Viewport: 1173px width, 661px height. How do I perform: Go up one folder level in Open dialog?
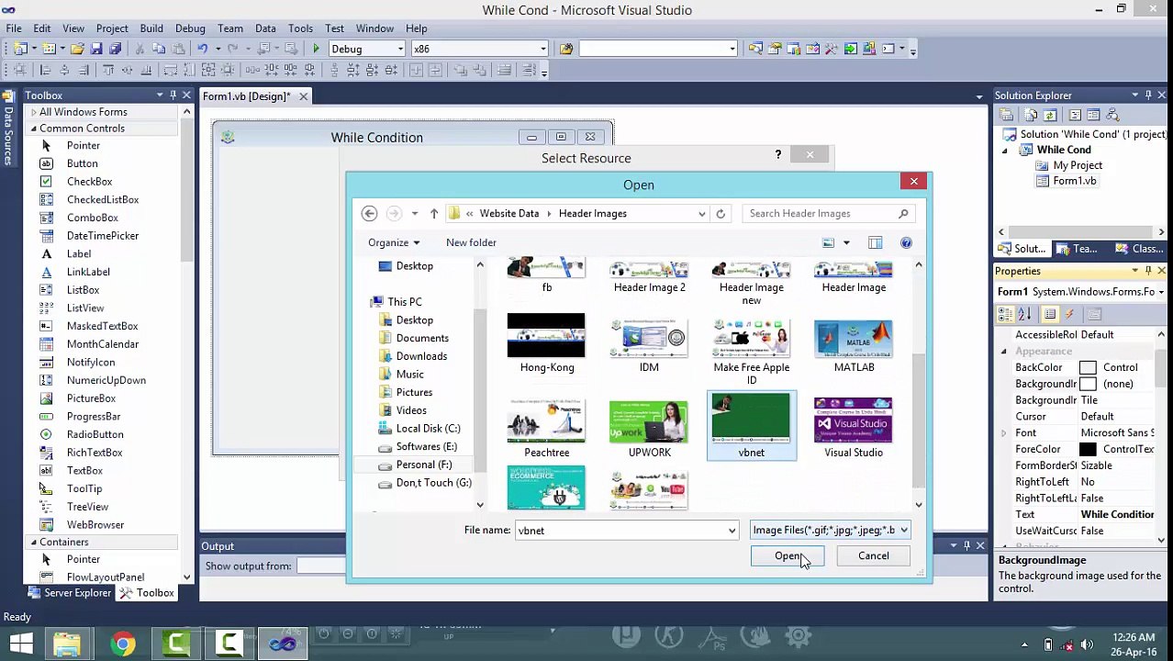[434, 213]
